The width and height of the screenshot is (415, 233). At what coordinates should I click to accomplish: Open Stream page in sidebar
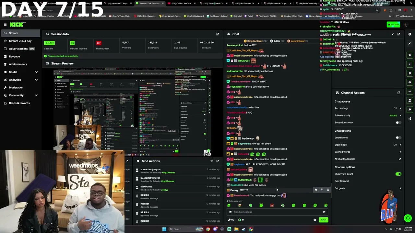pos(21,33)
